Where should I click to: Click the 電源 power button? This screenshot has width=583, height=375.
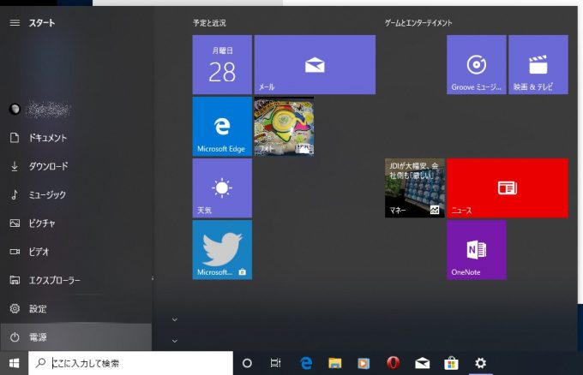coord(75,336)
